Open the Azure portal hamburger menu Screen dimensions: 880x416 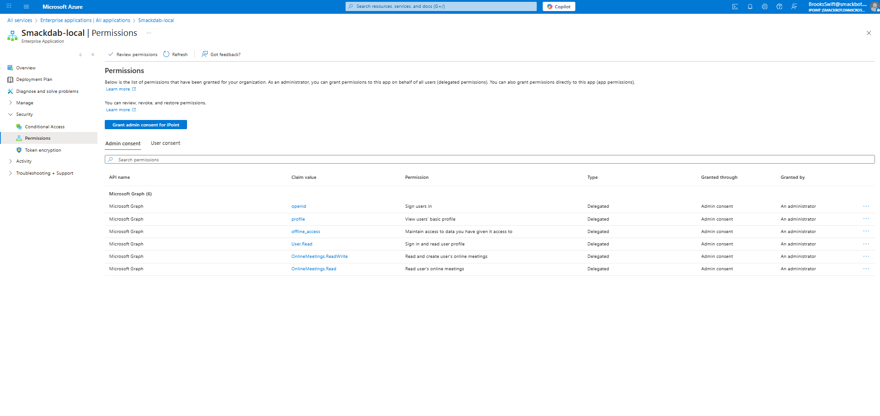click(x=26, y=6)
